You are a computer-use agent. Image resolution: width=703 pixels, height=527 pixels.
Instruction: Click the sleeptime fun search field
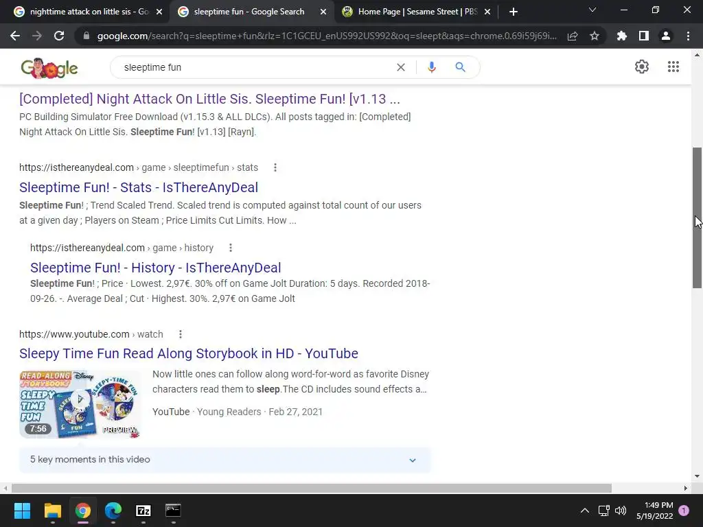click(x=255, y=67)
